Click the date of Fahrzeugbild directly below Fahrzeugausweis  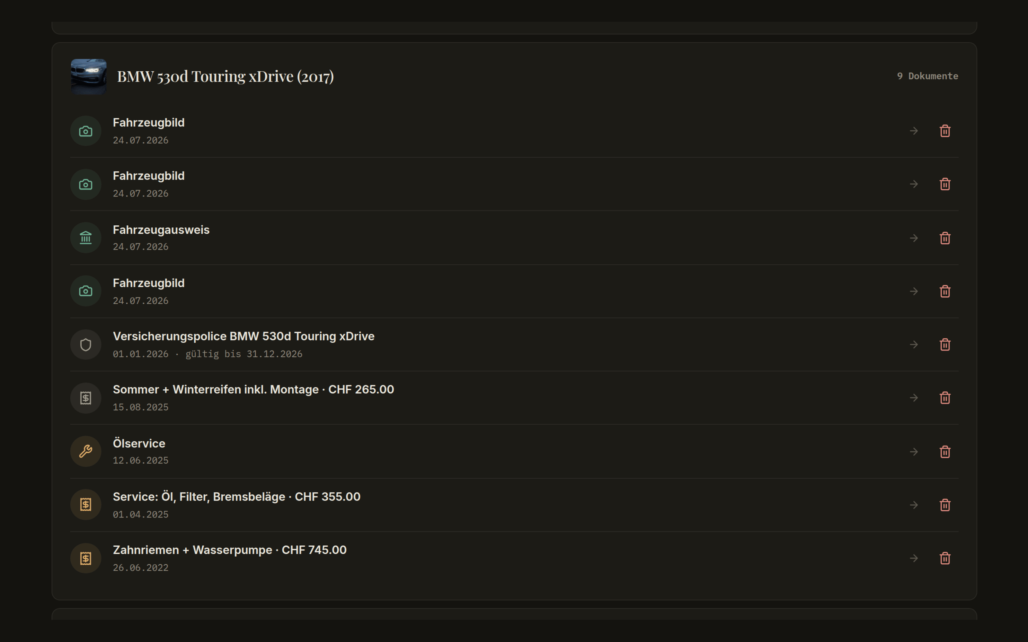point(141,301)
